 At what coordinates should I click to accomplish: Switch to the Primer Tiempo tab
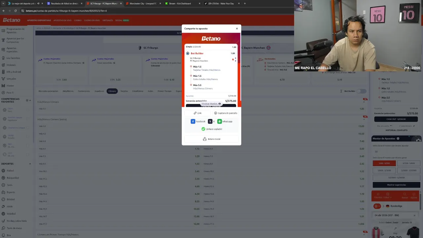[x=165, y=91]
